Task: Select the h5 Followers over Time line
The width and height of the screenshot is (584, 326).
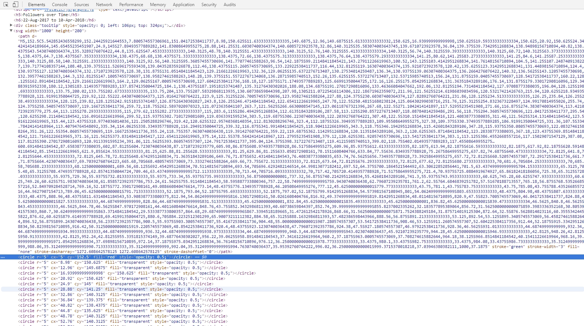Action: tap(47, 15)
